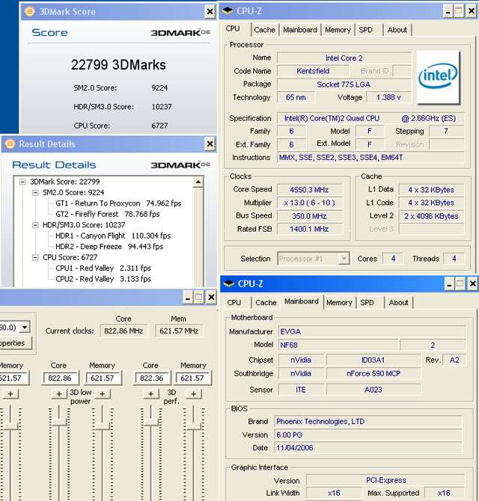Select the HDR1 - Canyon Flight row

coord(113,236)
